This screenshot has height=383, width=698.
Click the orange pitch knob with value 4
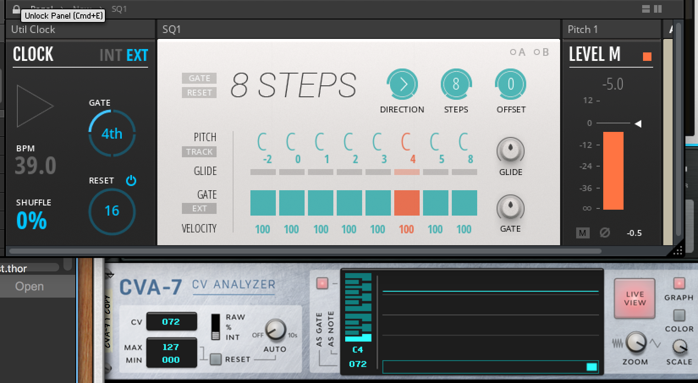pyautogui.click(x=407, y=142)
